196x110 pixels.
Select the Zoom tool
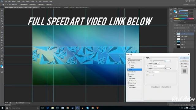tap(2, 62)
